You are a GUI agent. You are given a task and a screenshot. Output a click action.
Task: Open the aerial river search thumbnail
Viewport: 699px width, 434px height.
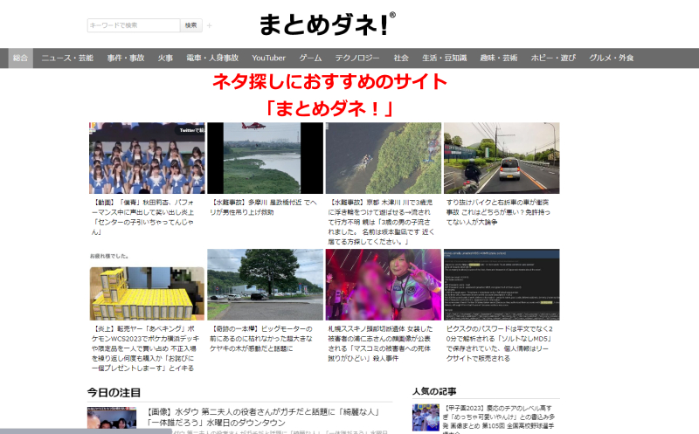click(384, 158)
